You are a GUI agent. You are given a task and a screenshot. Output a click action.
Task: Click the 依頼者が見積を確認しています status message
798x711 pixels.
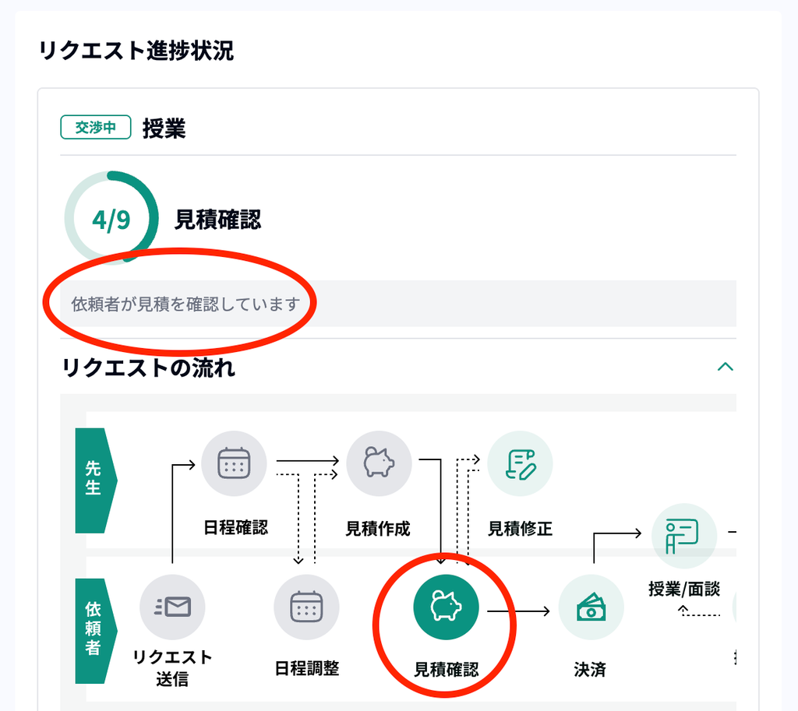pos(185,304)
